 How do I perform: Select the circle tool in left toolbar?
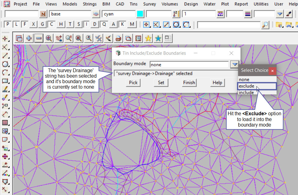coord(5,64)
